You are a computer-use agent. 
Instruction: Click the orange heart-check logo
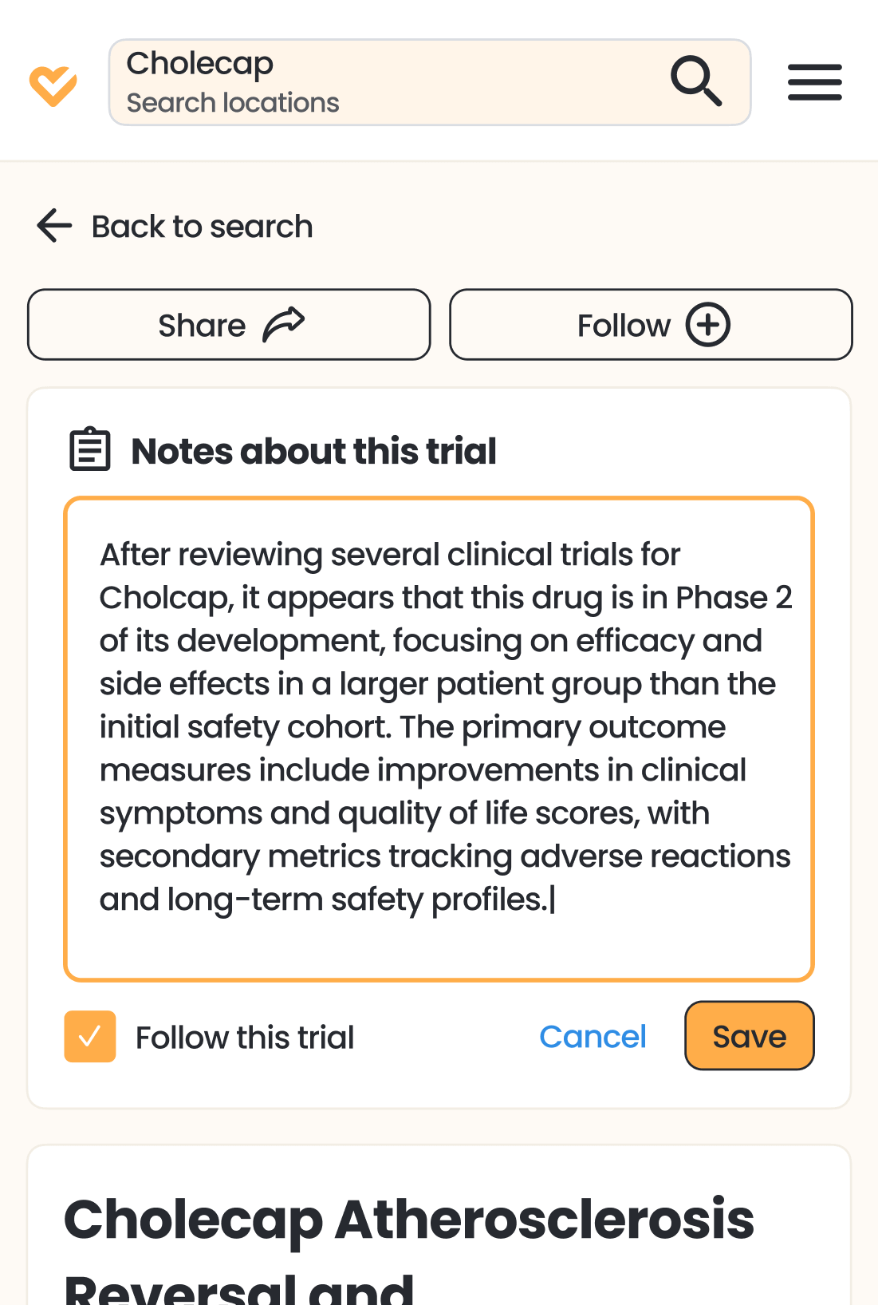(53, 85)
